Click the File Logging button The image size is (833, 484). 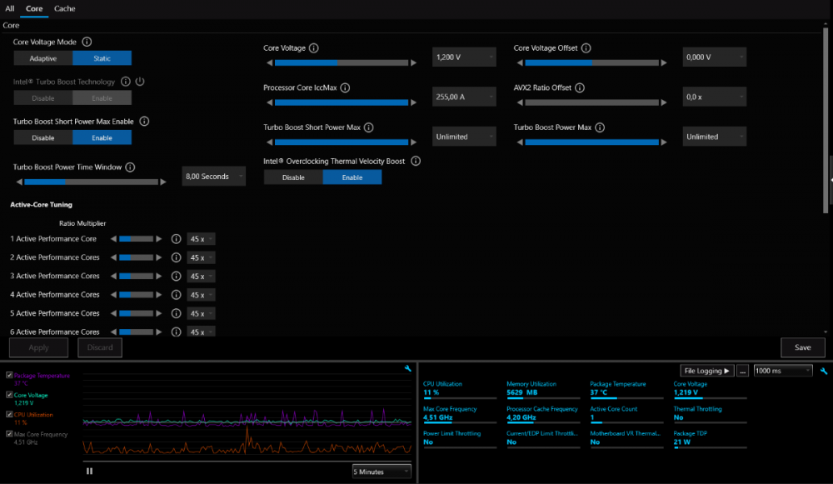(706, 371)
